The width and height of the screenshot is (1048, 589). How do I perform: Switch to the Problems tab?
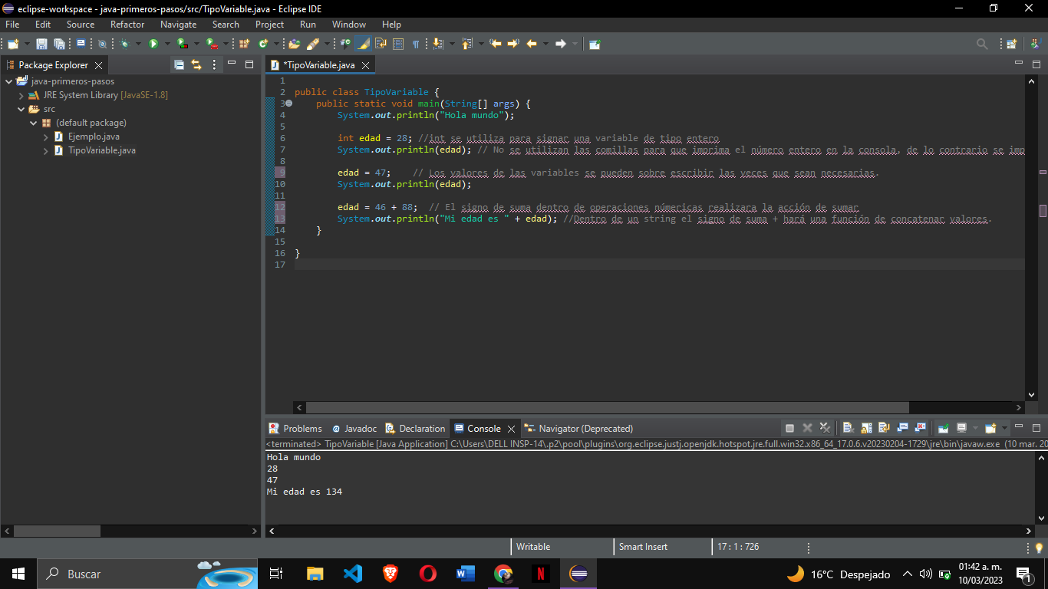(295, 429)
